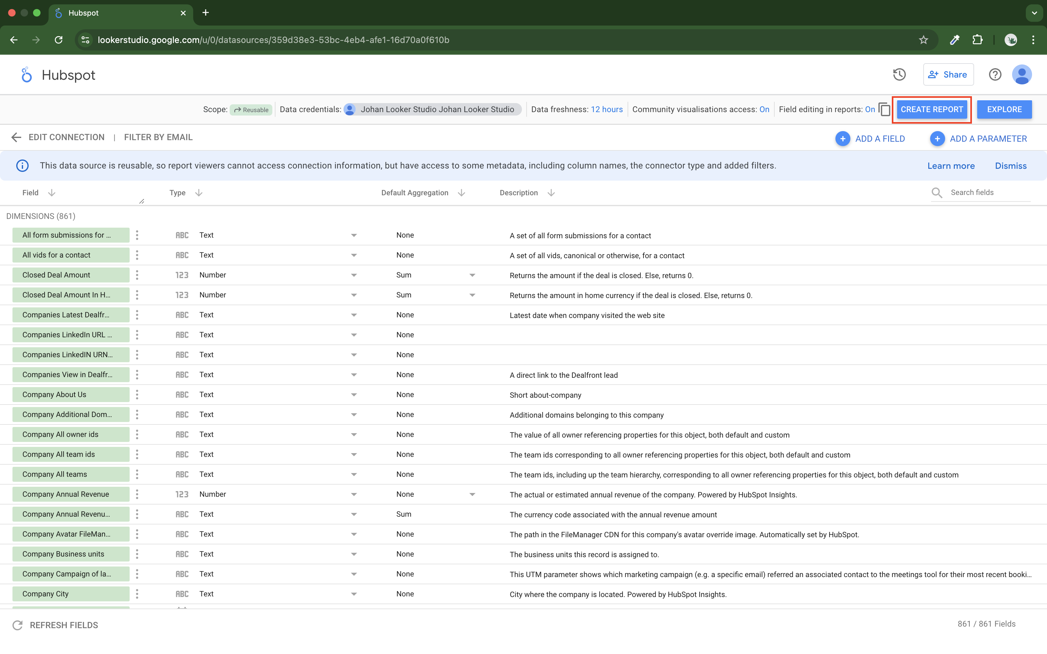Click the plus icon for Add a Parameter
The image size is (1047, 654).
[x=937, y=139]
